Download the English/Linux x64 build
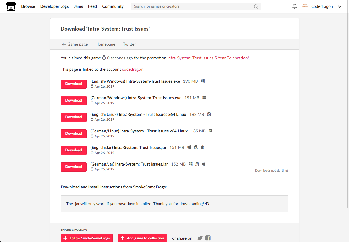The height and width of the screenshot is (242, 349). [x=74, y=117]
